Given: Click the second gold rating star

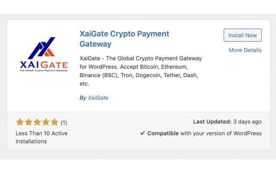Looking at the screenshot, I should tap(28, 122).
